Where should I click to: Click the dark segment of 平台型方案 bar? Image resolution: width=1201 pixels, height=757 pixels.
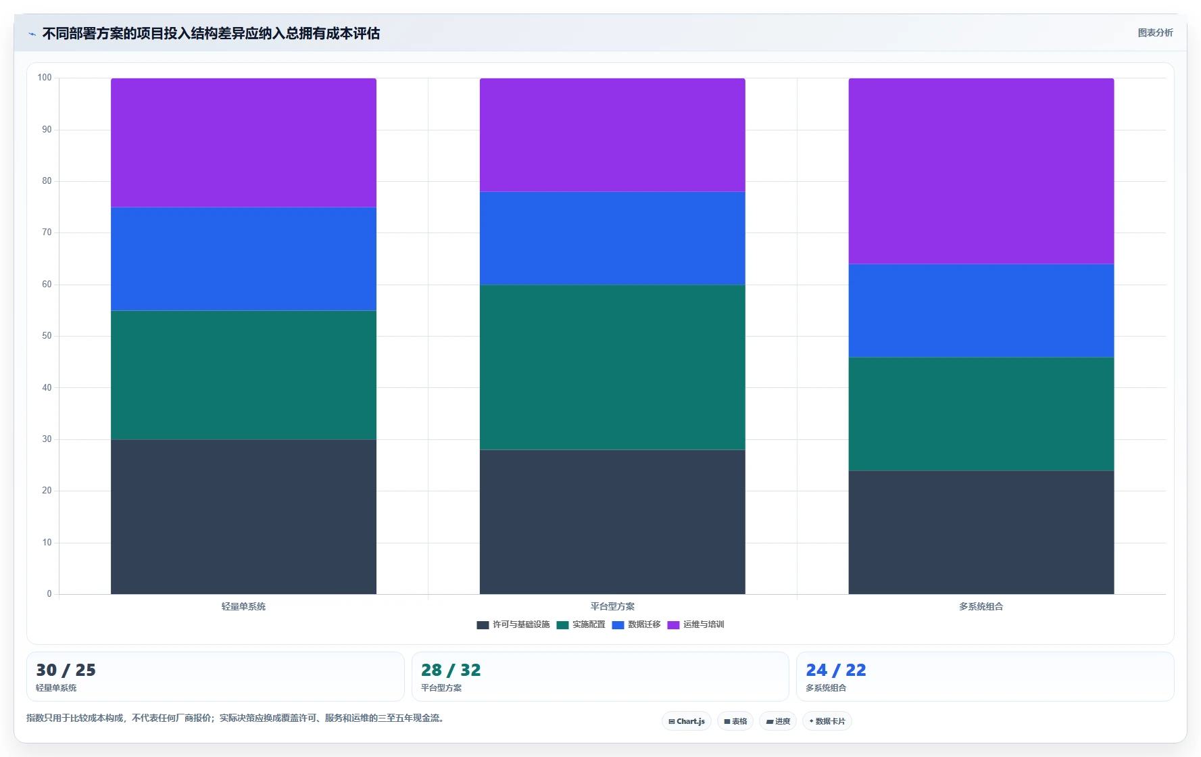[x=612, y=522]
